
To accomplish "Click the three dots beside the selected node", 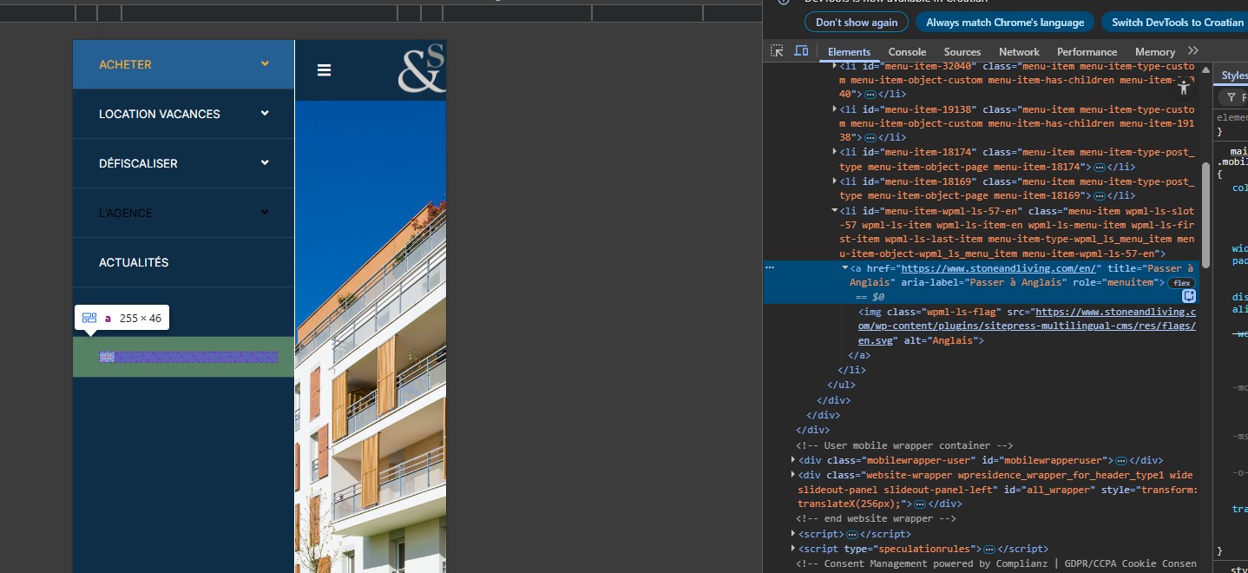I will tap(769, 268).
